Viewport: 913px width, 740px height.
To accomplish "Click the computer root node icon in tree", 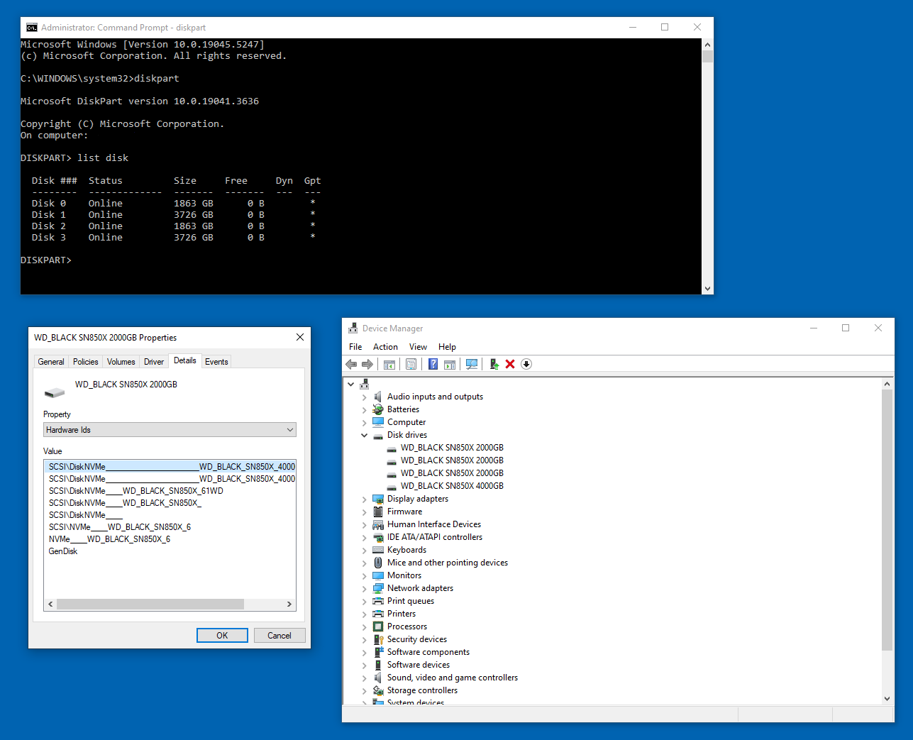I will pyautogui.click(x=364, y=384).
